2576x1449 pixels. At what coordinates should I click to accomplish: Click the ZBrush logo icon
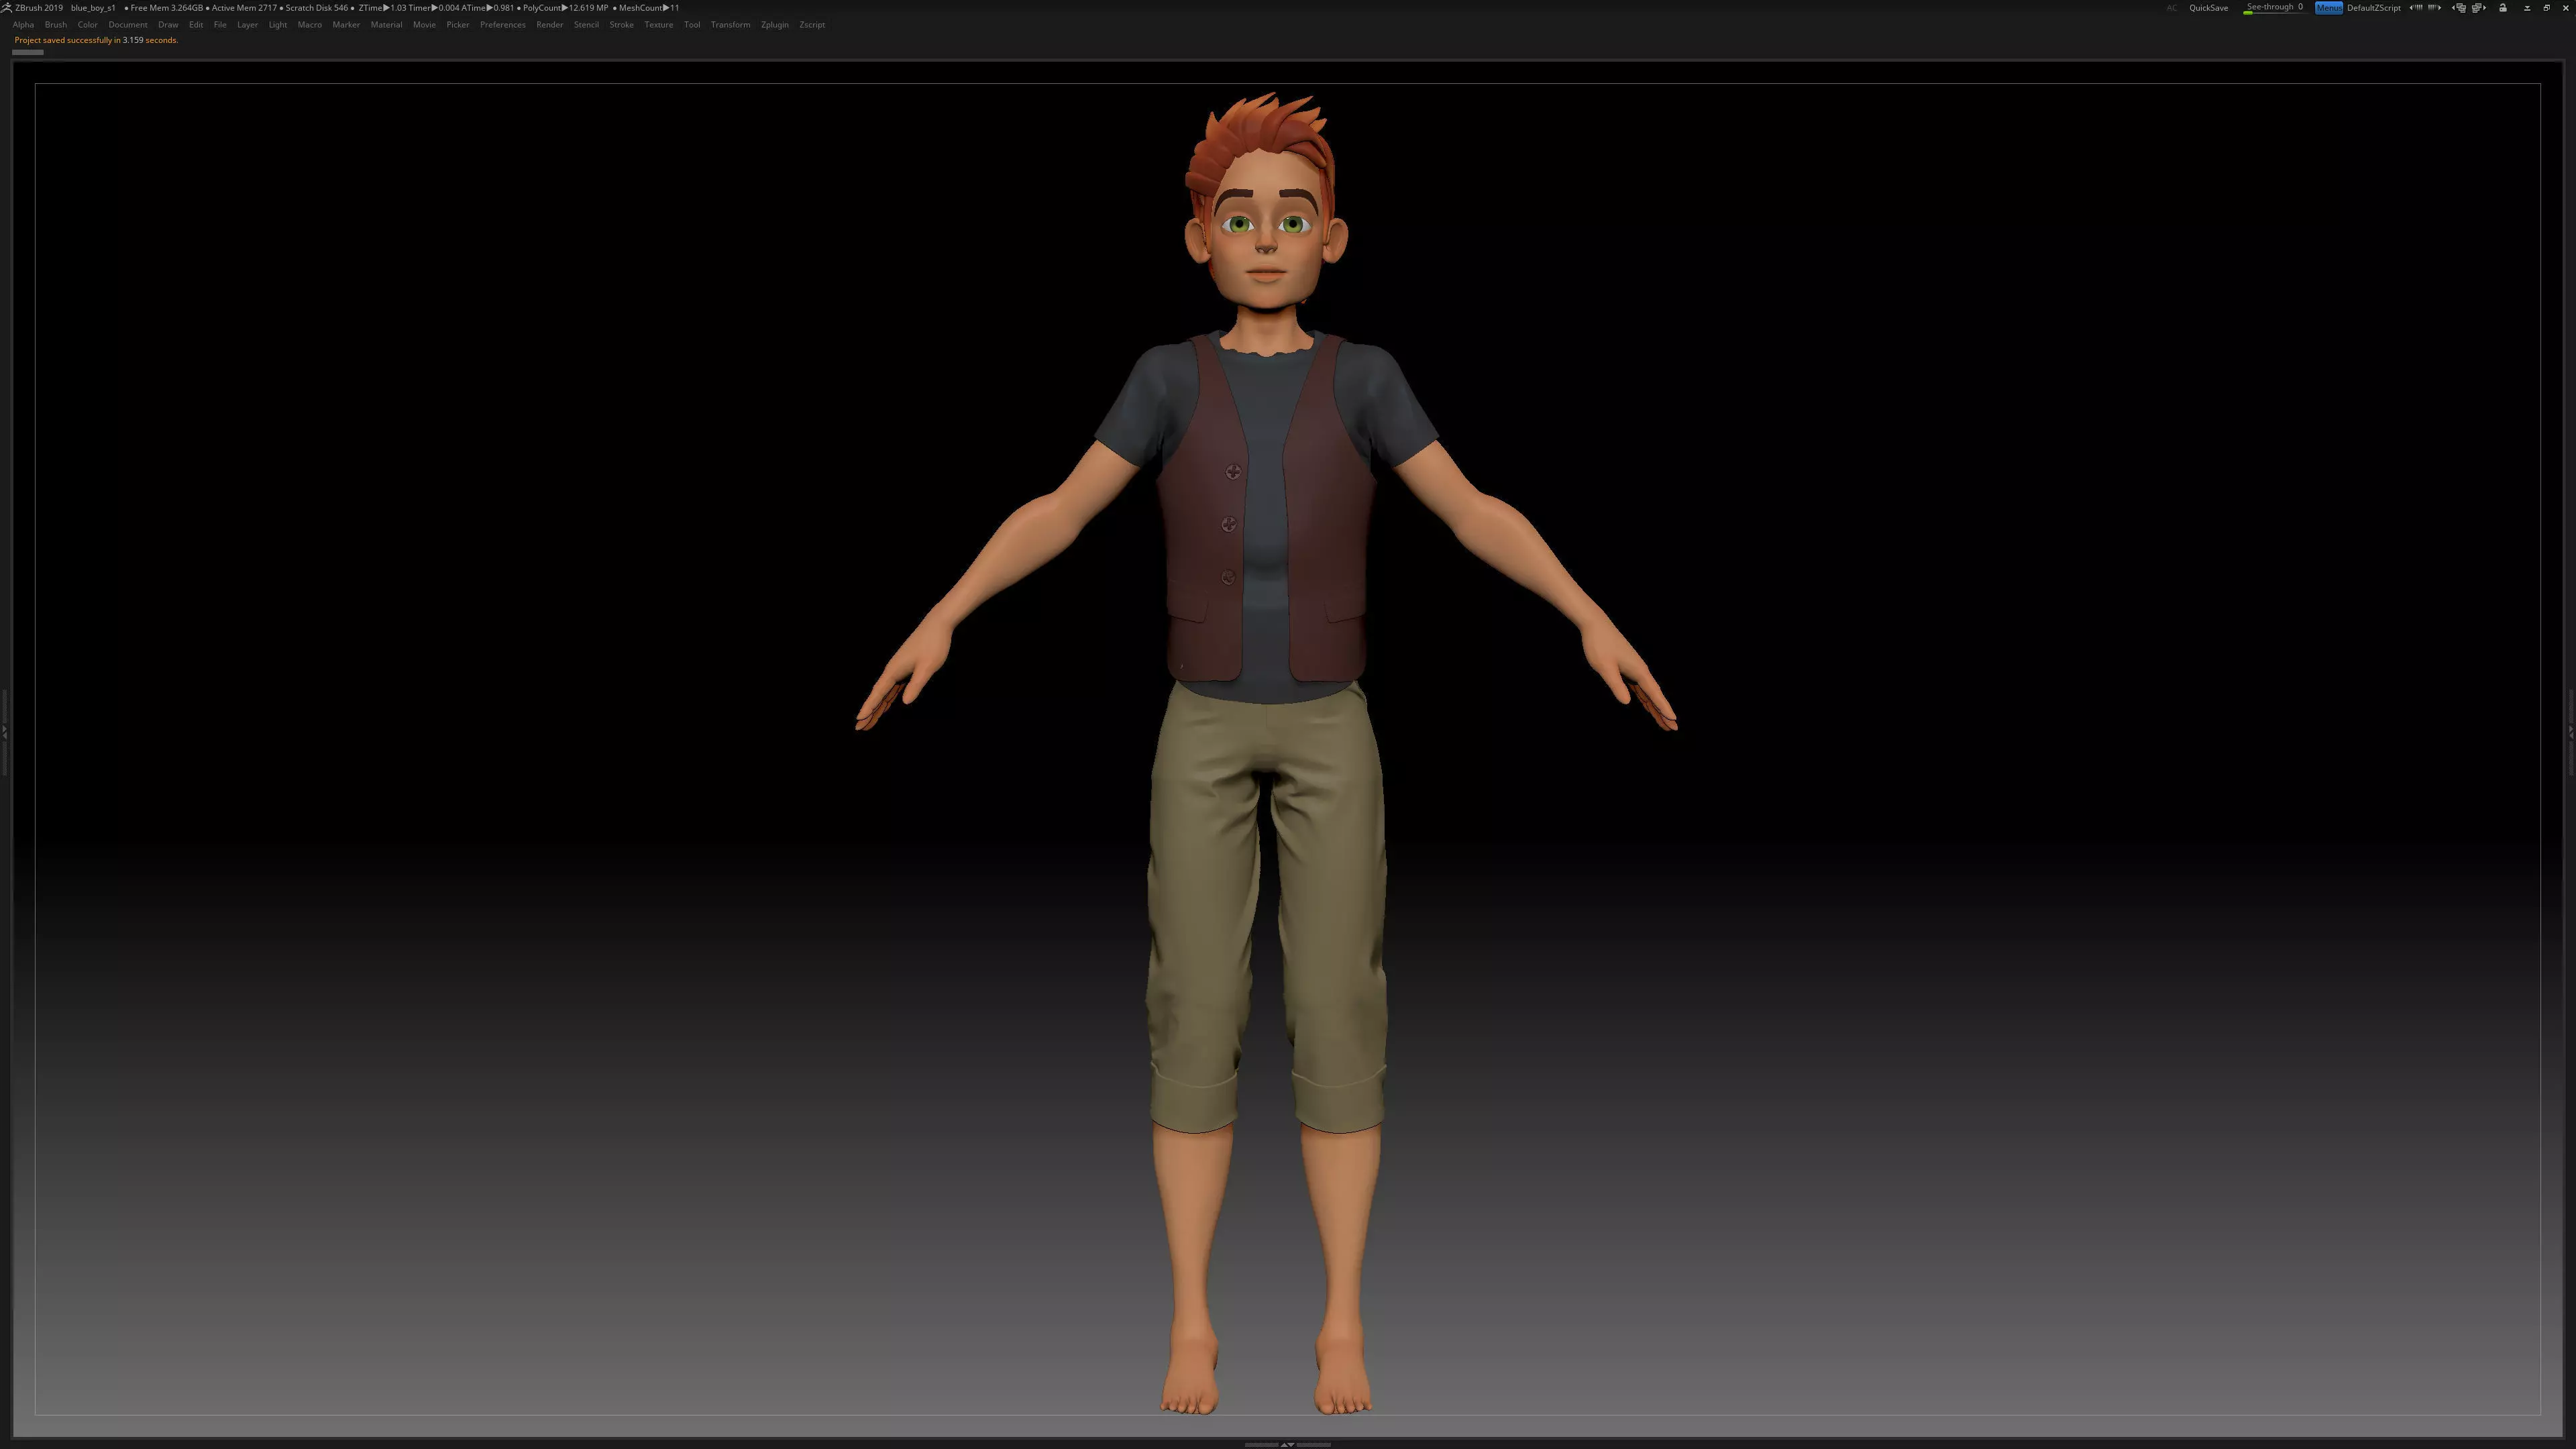tap(7, 7)
